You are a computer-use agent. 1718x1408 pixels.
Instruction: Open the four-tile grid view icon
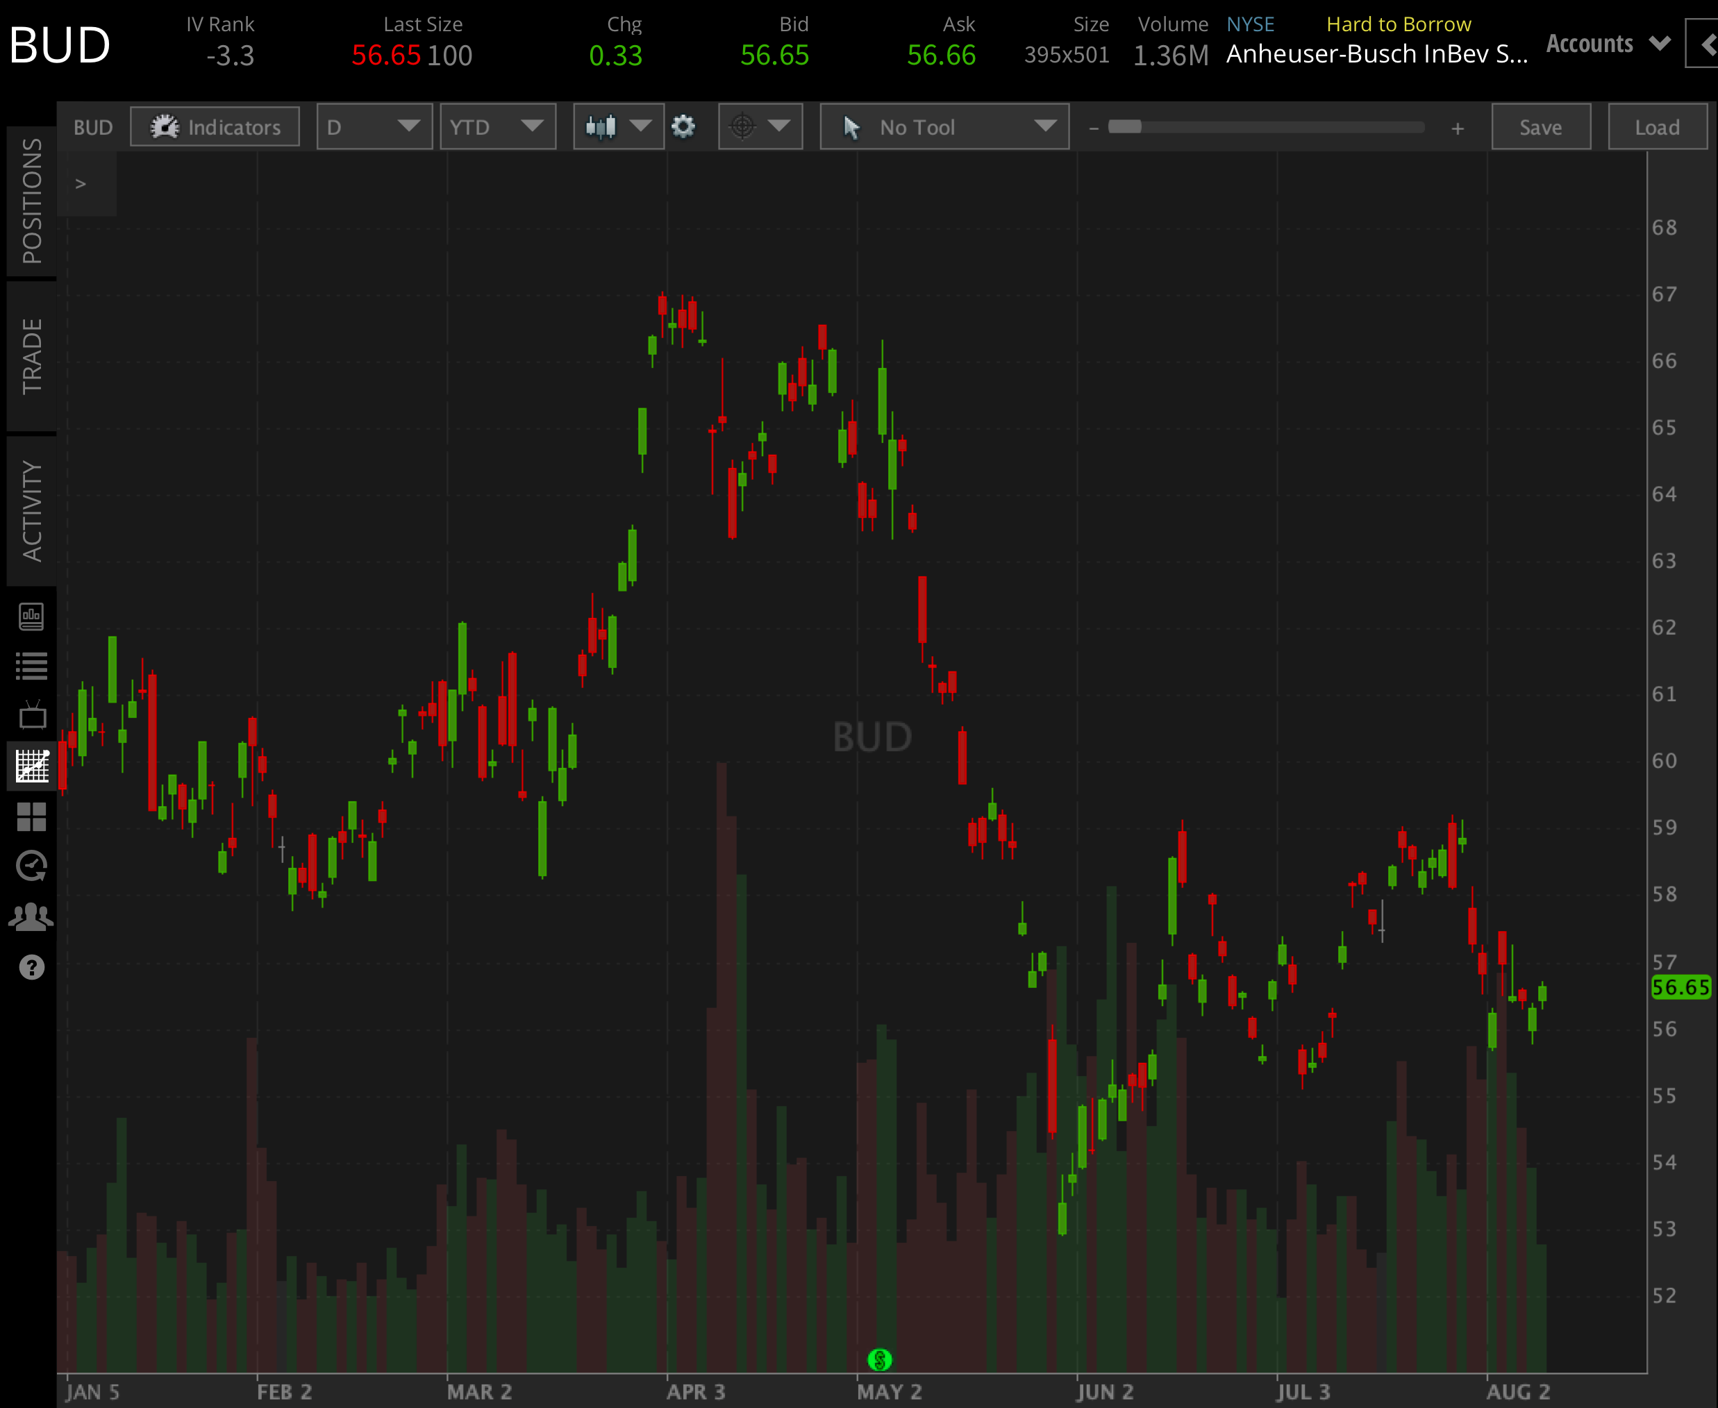(x=32, y=816)
